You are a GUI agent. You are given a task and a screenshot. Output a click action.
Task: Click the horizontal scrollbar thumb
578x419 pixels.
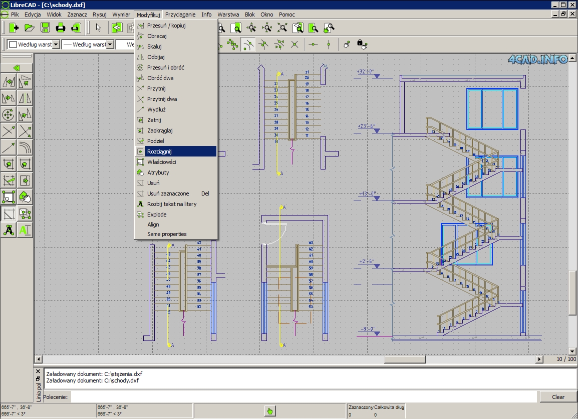point(405,359)
